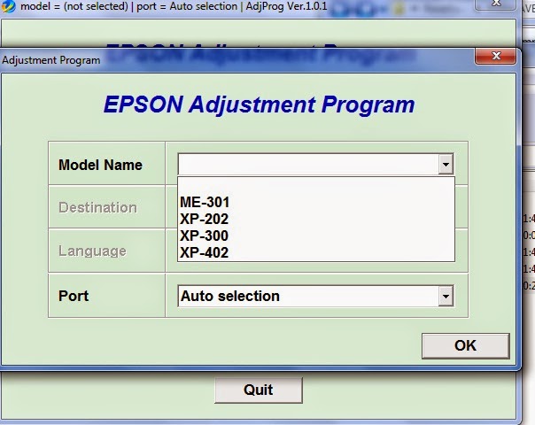Image resolution: width=535 pixels, height=425 pixels.
Task: Choose XP-202 in the model dropdown list
Action: (316, 219)
